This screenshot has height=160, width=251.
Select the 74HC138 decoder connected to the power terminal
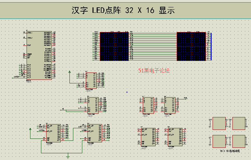point(91,80)
